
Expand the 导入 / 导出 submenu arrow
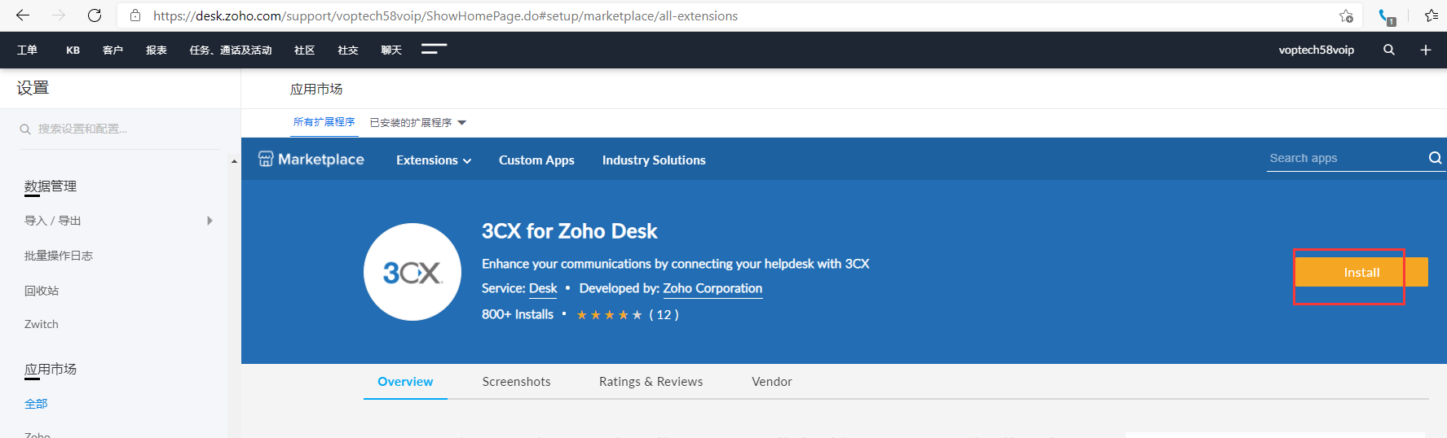pos(210,221)
